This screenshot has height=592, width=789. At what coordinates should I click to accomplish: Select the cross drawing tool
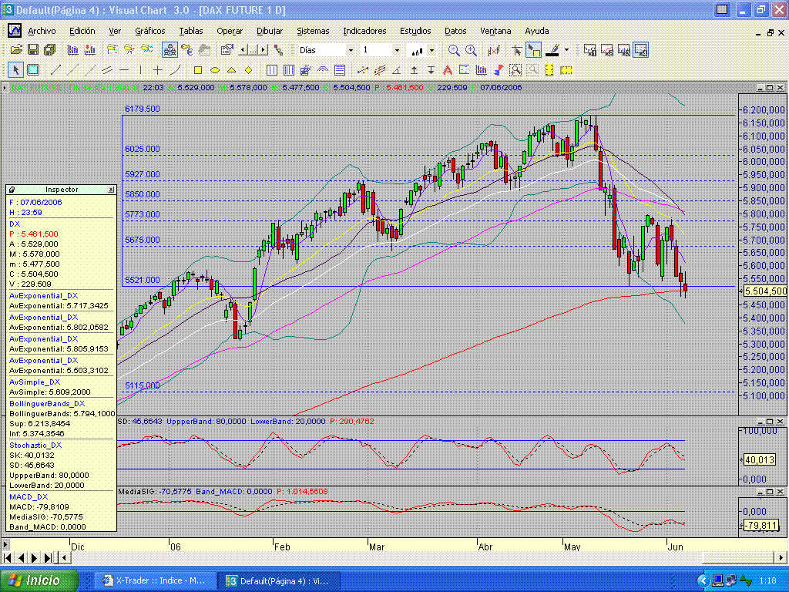click(158, 70)
